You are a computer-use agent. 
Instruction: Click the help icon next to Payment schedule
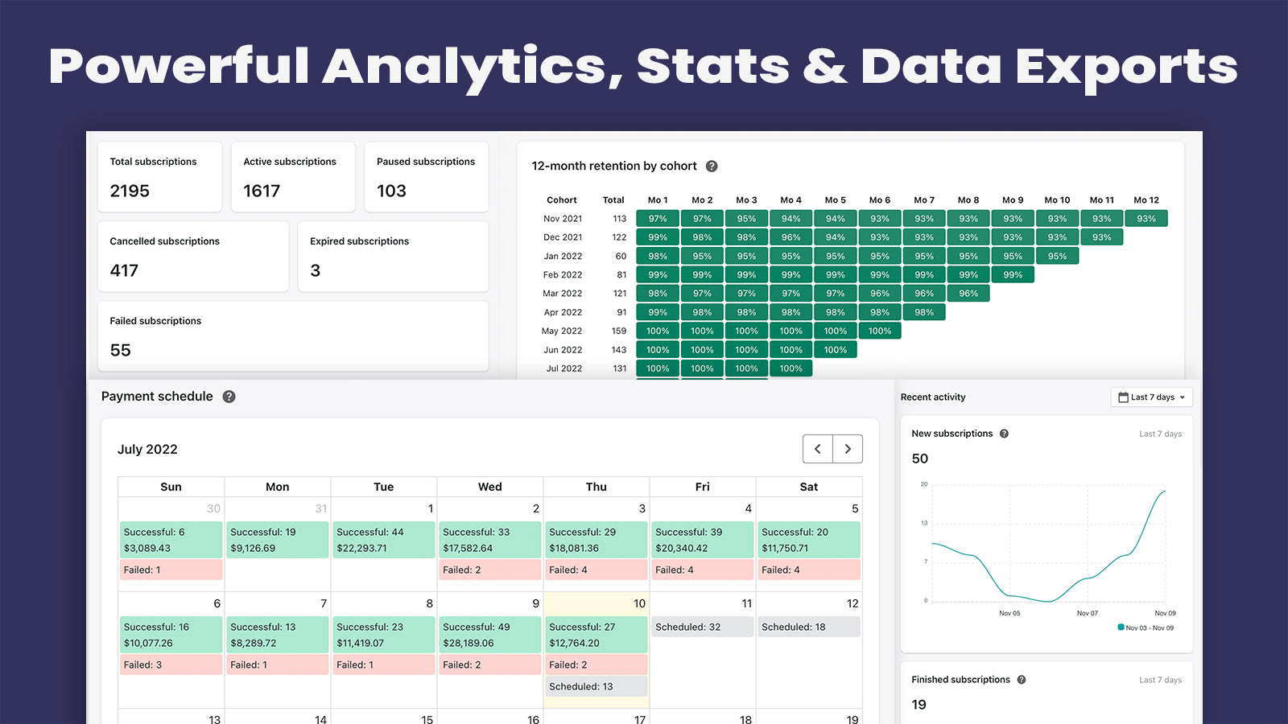(x=229, y=396)
